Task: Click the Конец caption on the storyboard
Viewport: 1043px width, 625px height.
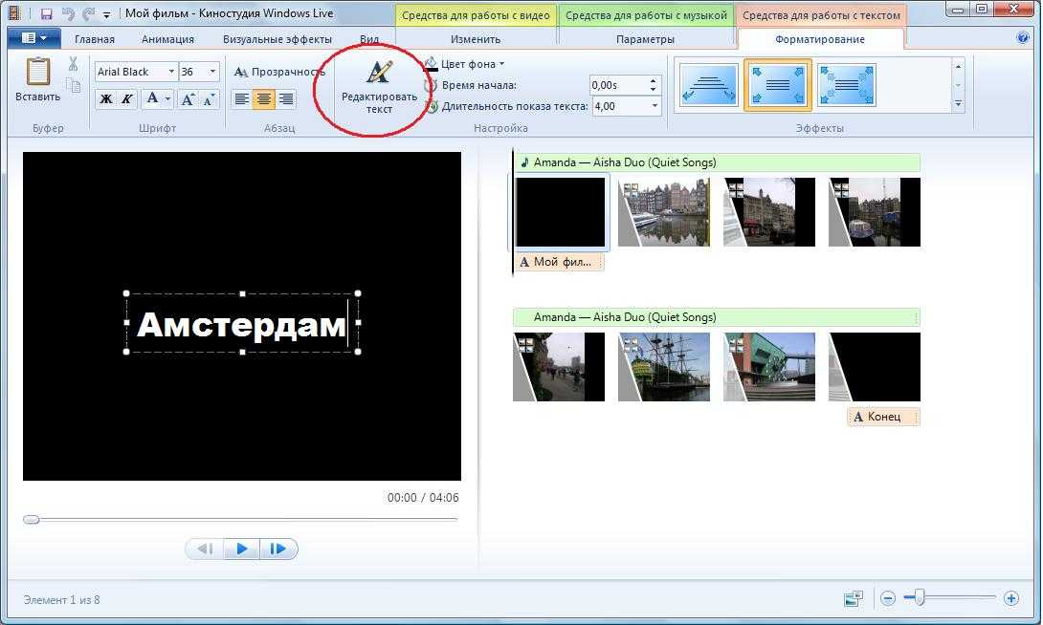Action: click(883, 417)
